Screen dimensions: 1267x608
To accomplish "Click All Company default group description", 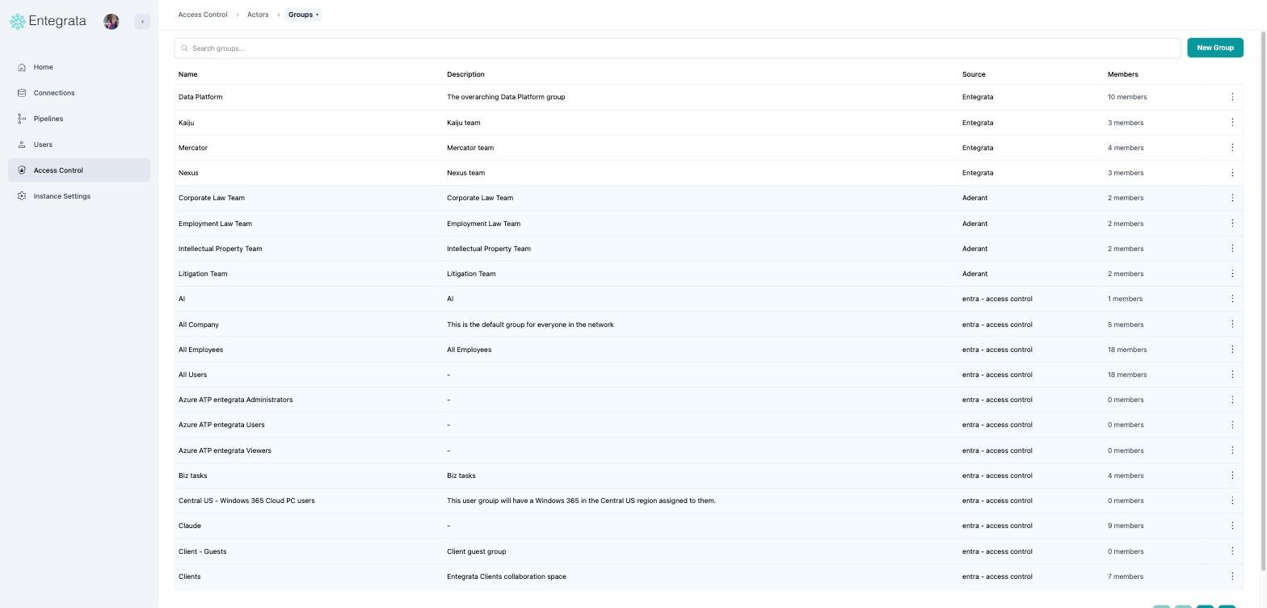I will (530, 325).
